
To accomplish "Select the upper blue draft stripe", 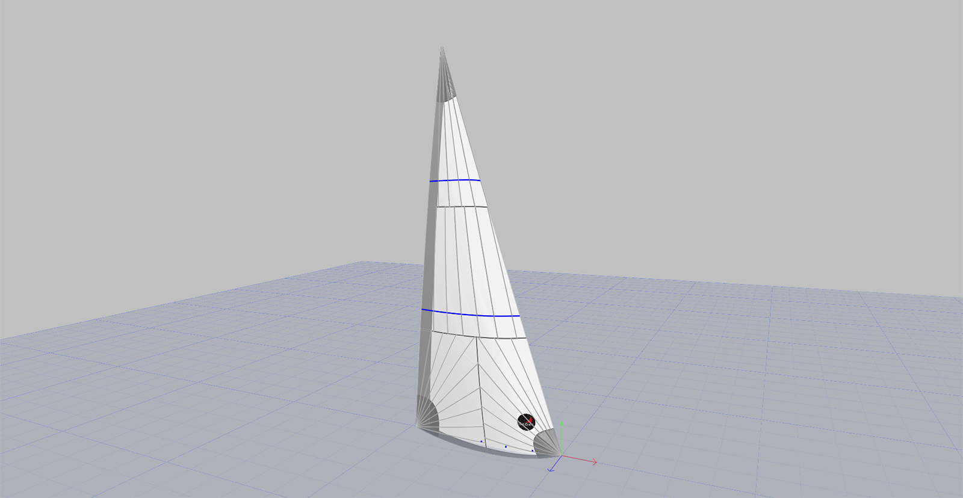I will point(455,180).
